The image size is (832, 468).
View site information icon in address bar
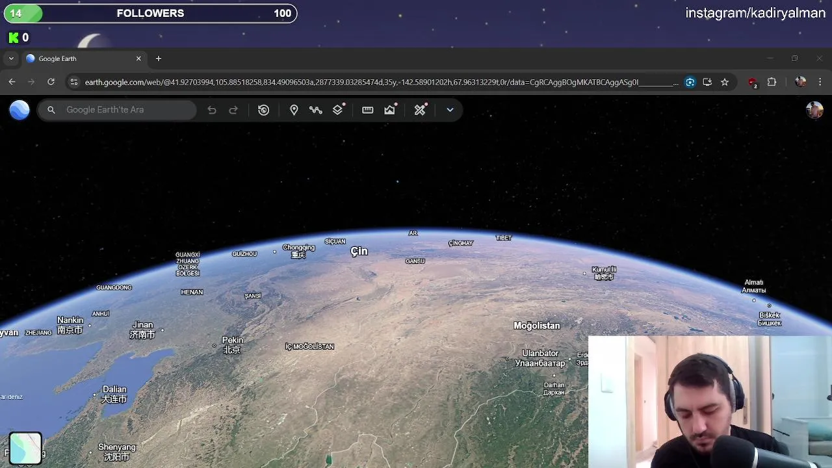click(x=73, y=82)
